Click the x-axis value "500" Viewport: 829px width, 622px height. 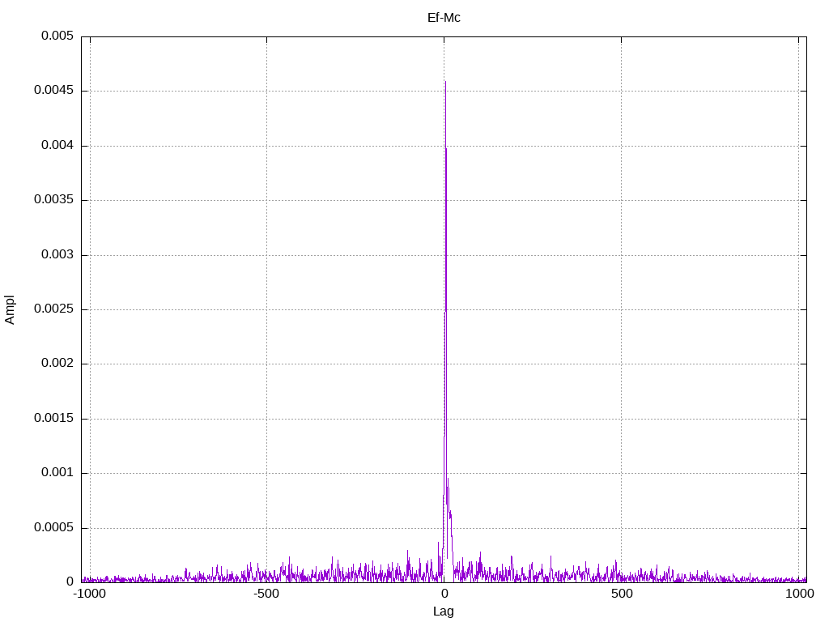(622, 594)
